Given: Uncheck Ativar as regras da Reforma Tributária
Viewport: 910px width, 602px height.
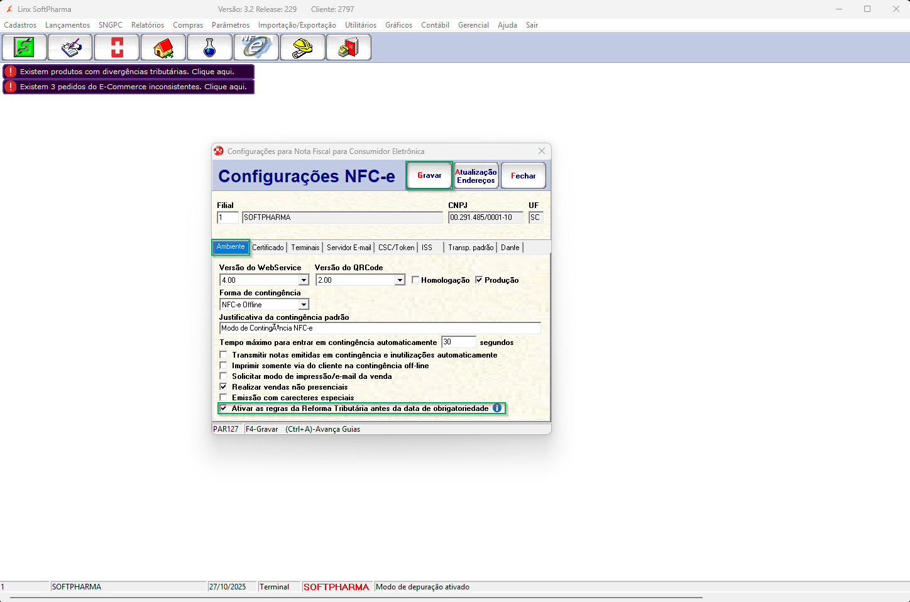Looking at the screenshot, I should pos(223,408).
